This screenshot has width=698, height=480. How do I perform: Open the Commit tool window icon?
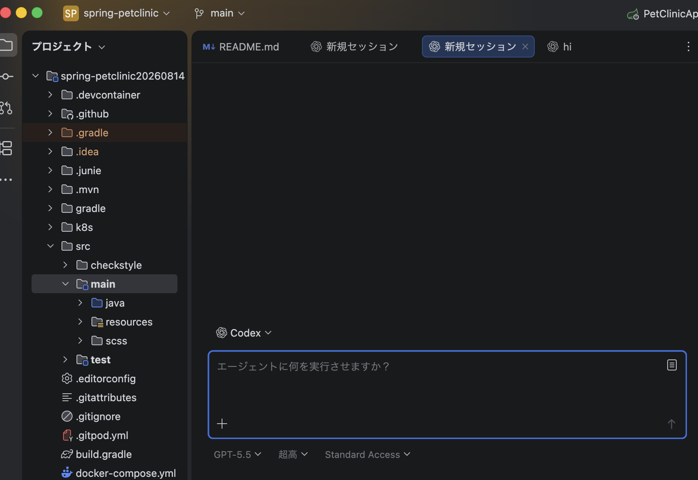click(x=6, y=76)
